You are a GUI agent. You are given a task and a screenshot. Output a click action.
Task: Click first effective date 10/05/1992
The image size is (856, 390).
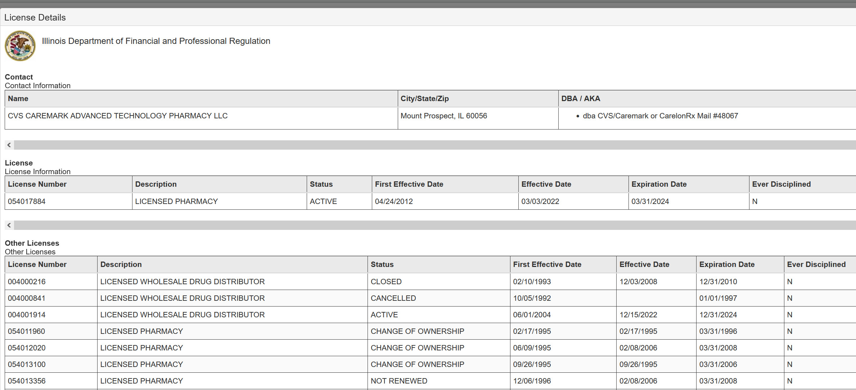tap(532, 298)
